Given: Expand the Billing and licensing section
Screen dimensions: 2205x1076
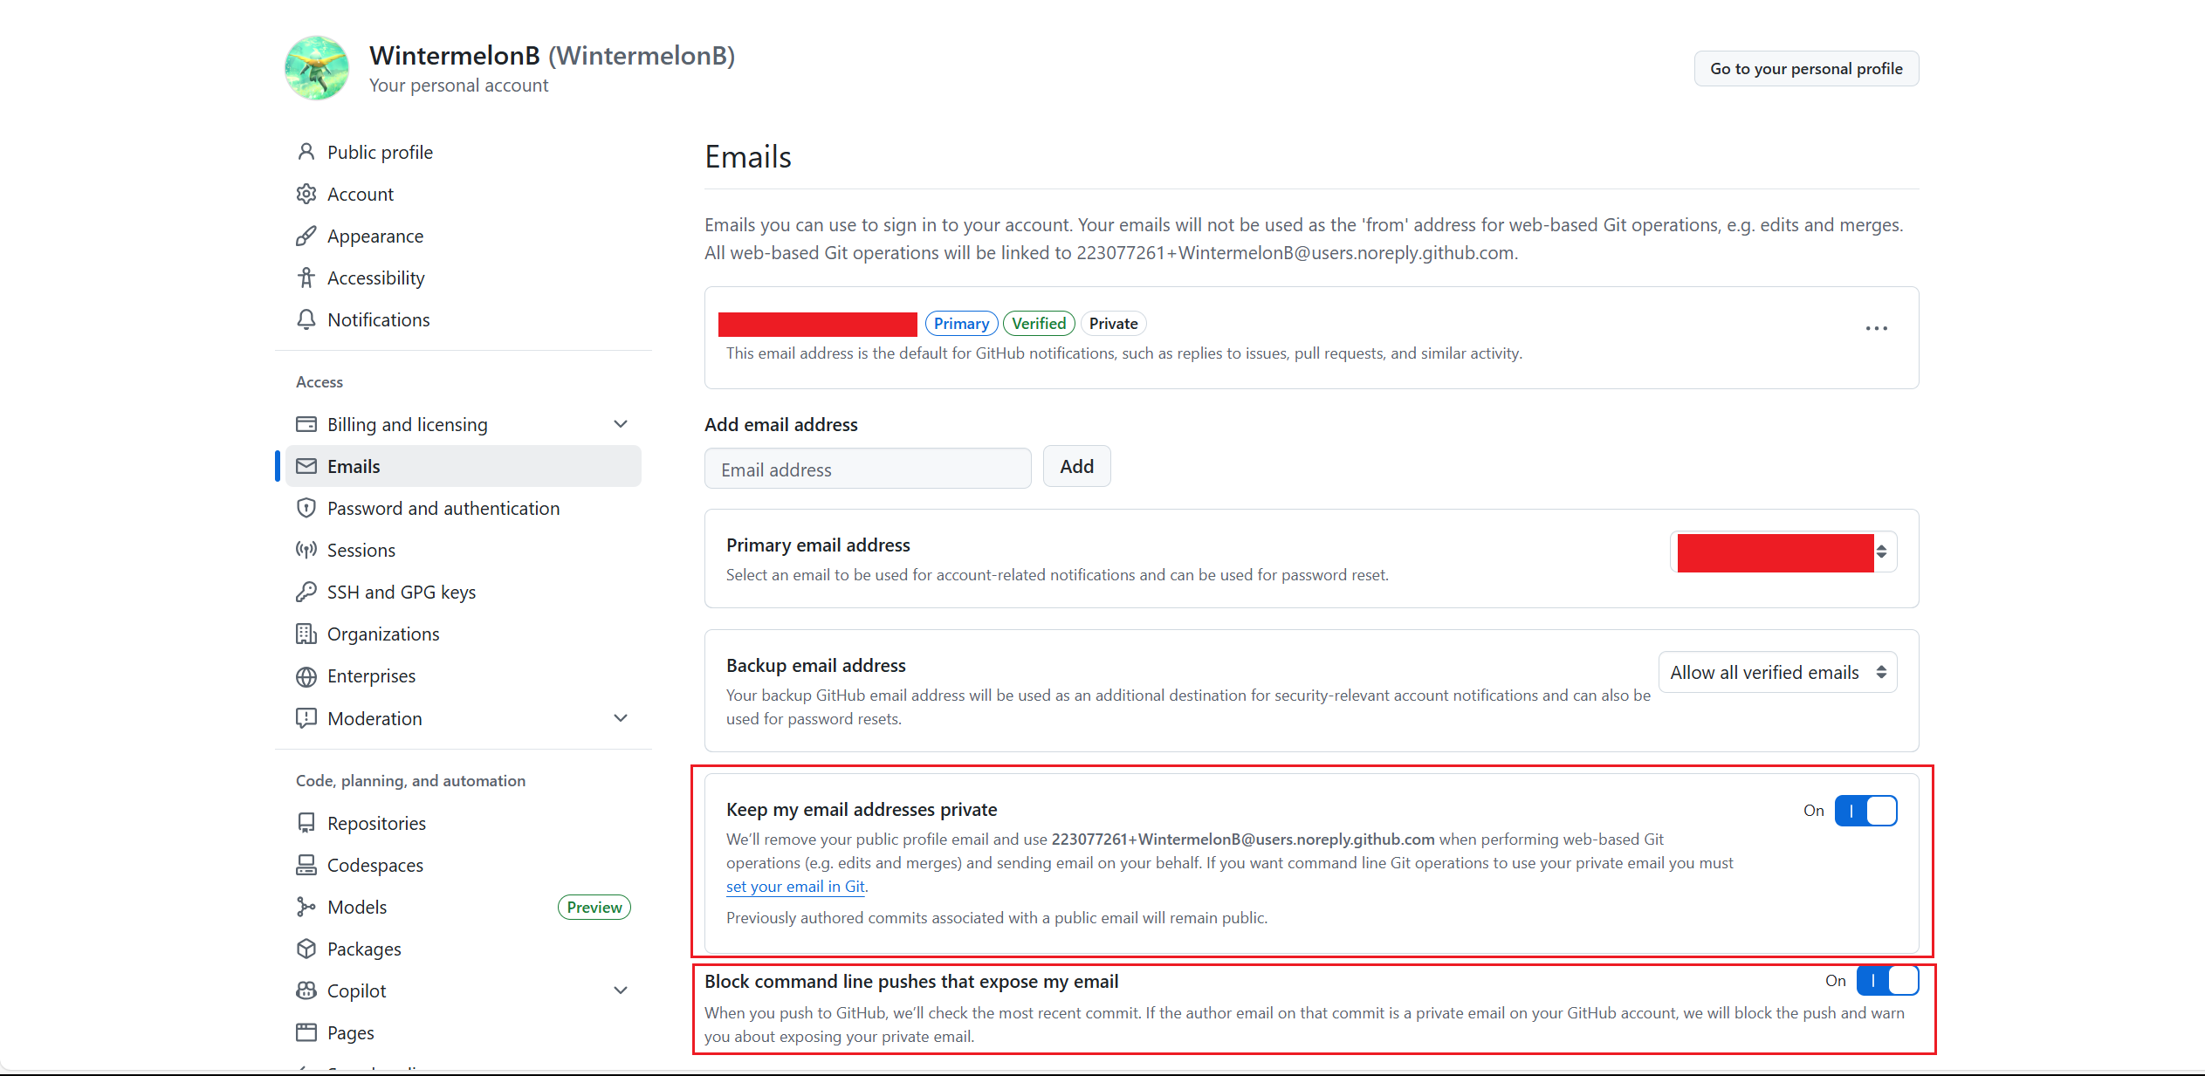Looking at the screenshot, I should 621,424.
